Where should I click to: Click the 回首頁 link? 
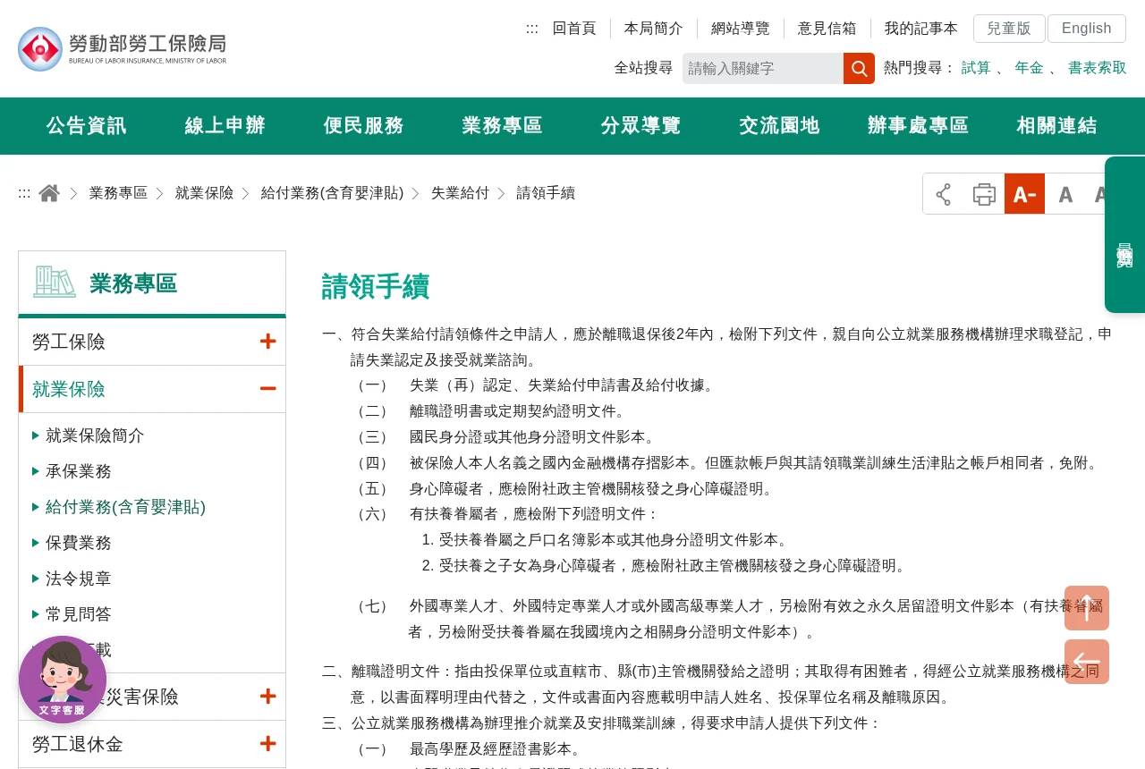click(x=574, y=29)
